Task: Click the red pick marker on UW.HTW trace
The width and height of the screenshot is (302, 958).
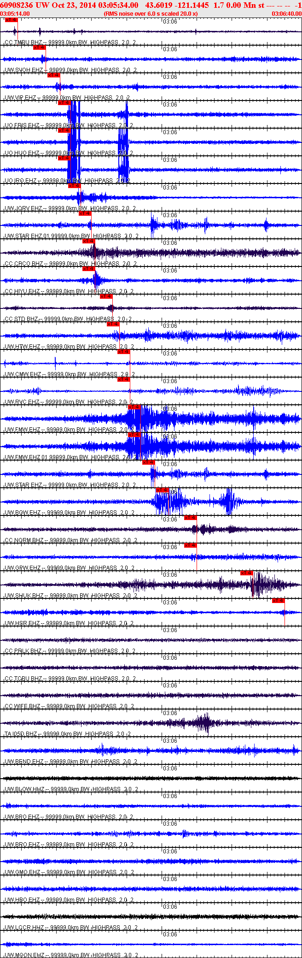Action: (x=113, y=324)
